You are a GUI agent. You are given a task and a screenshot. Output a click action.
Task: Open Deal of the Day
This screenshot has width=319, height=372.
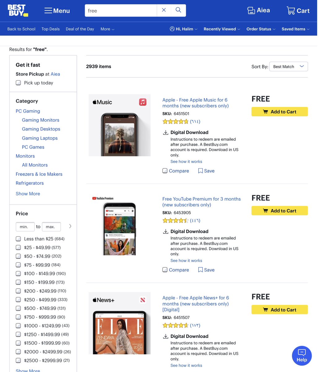click(x=80, y=29)
